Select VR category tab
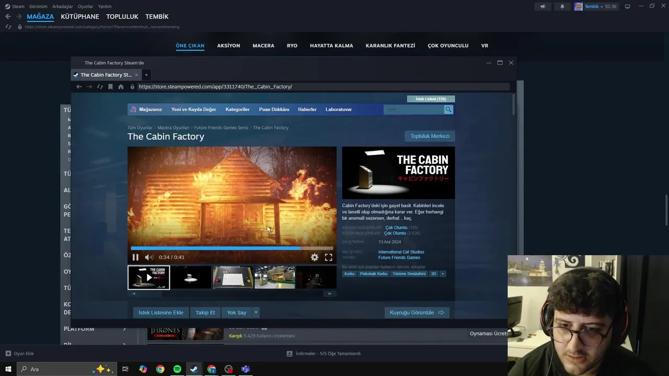Screen dimensions: 669x376 point(485,45)
